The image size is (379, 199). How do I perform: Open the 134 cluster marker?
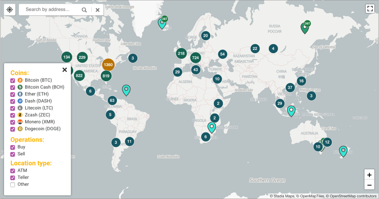pyautogui.click(x=67, y=57)
